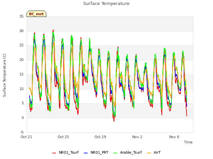
Task: Toggle the AirT series in the legend
Action: click(154, 152)
